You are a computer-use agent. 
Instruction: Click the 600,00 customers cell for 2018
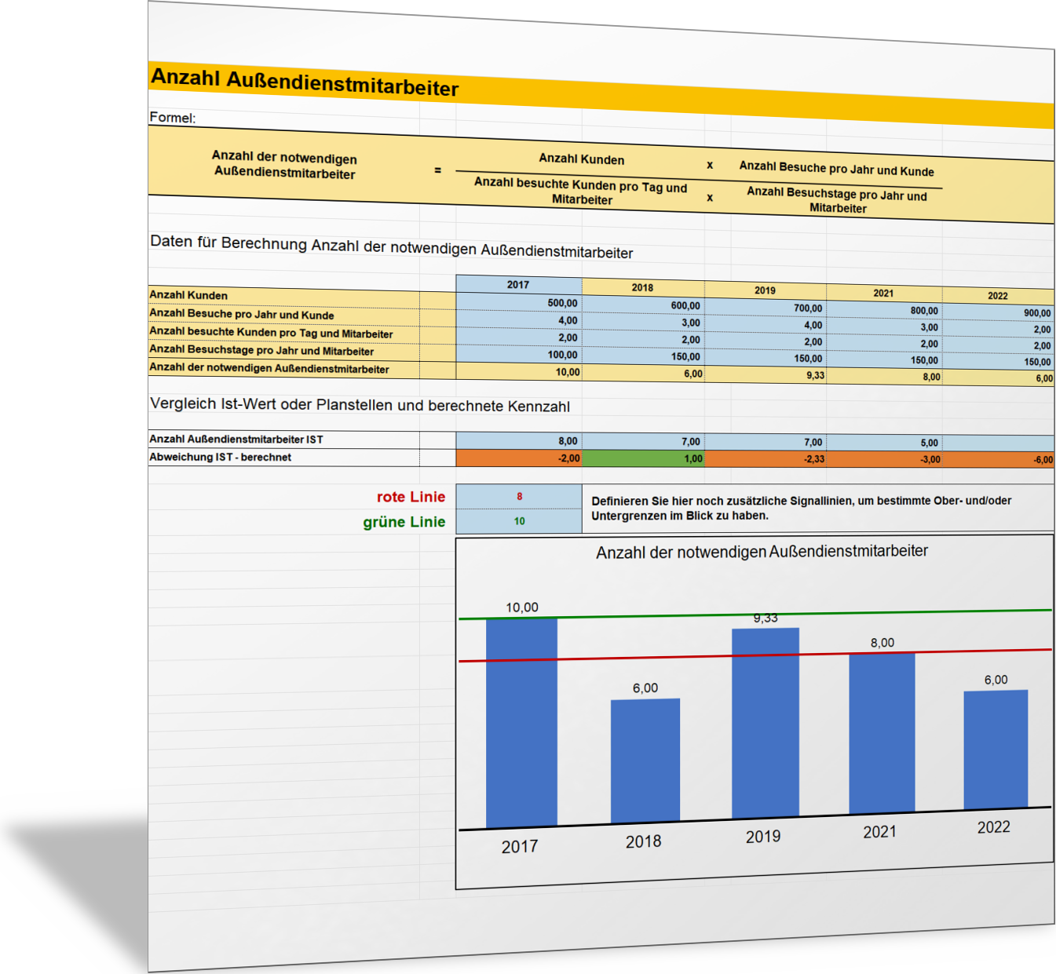[x=643, y=305]
